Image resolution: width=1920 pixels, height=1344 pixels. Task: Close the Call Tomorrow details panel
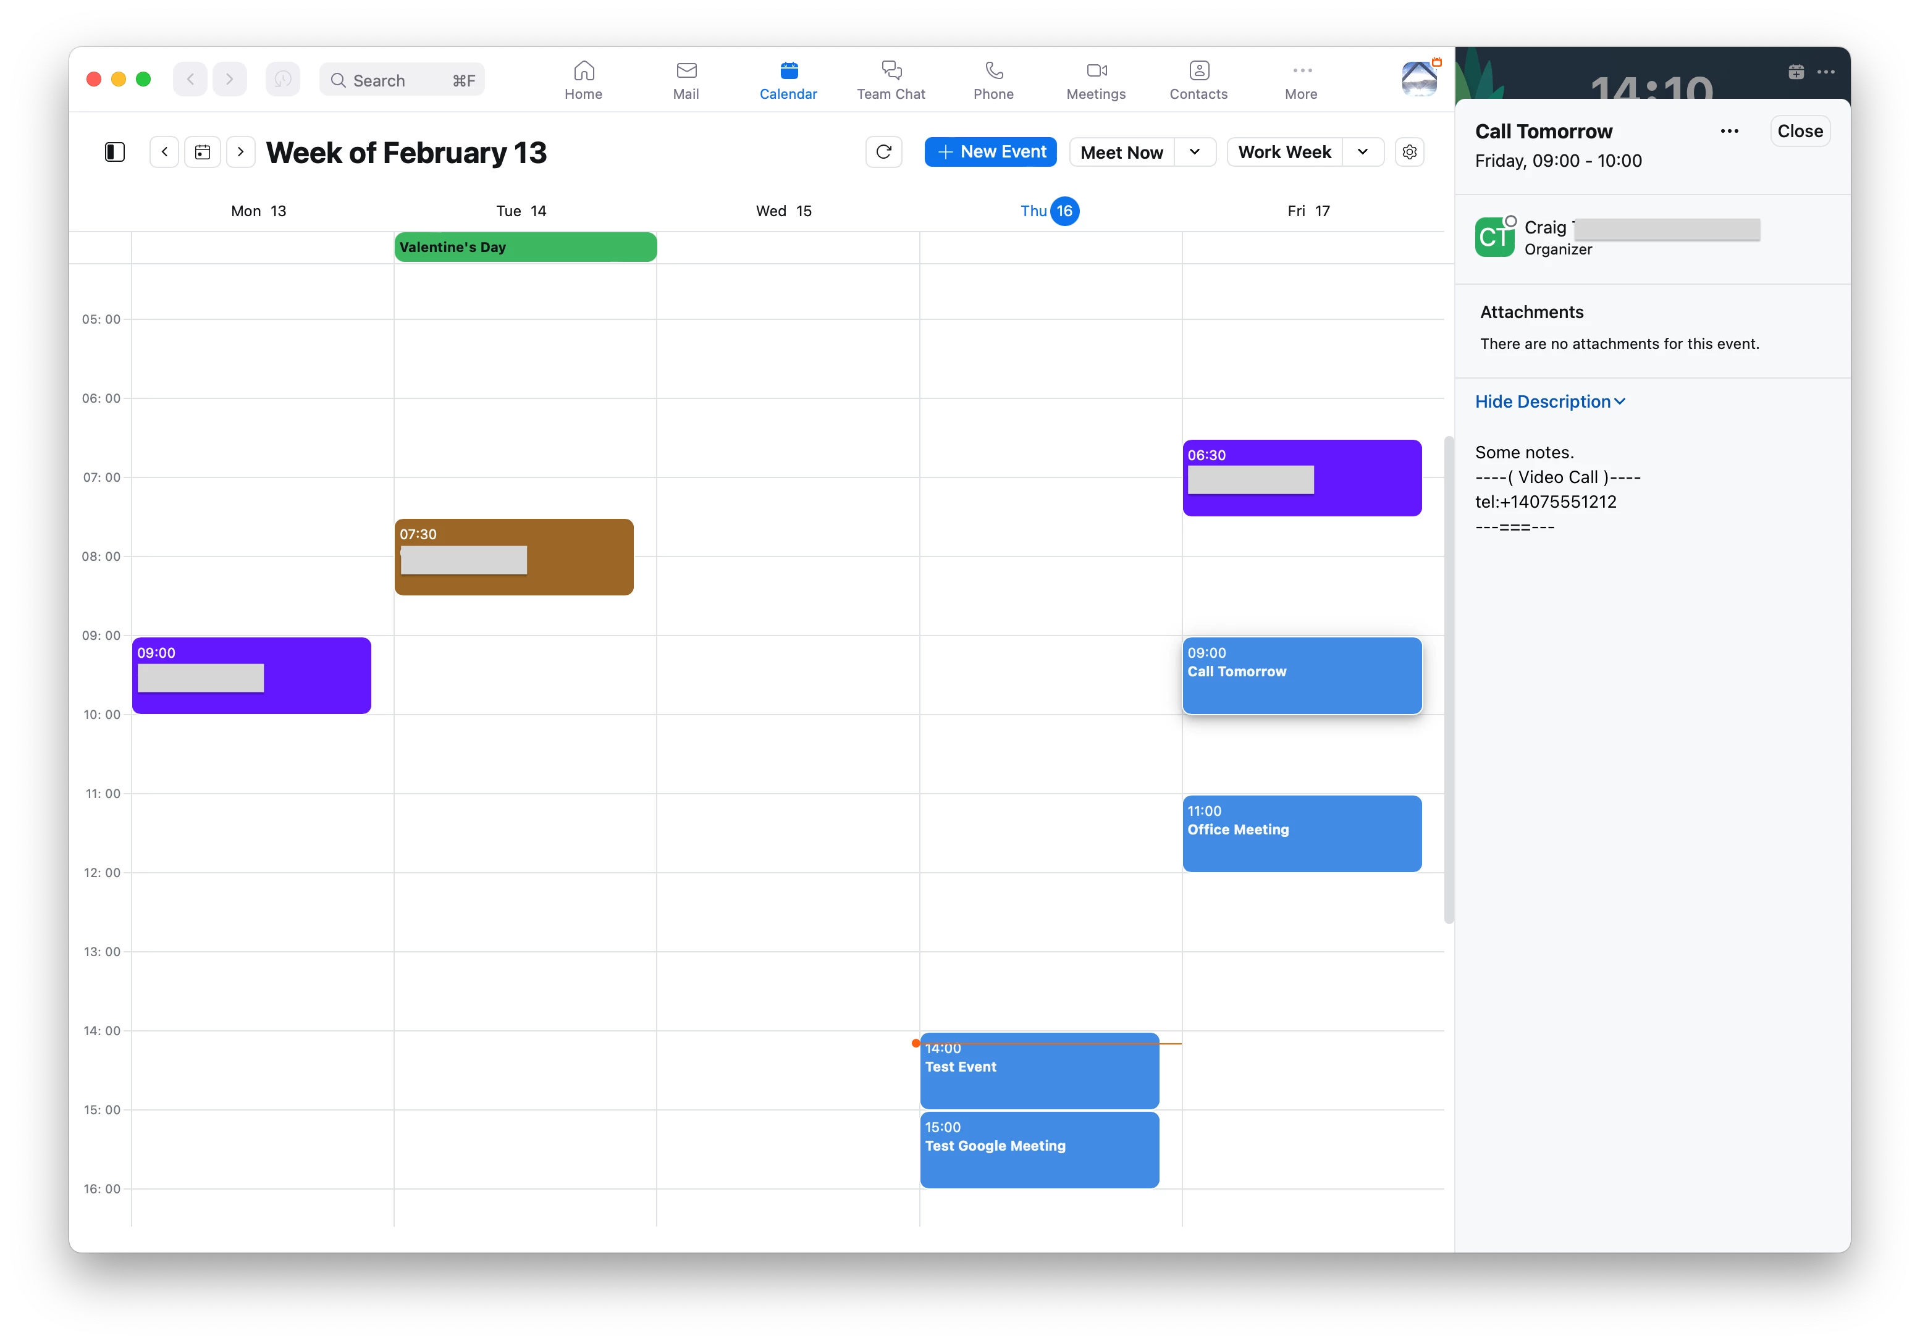[x=1800, y=132]
